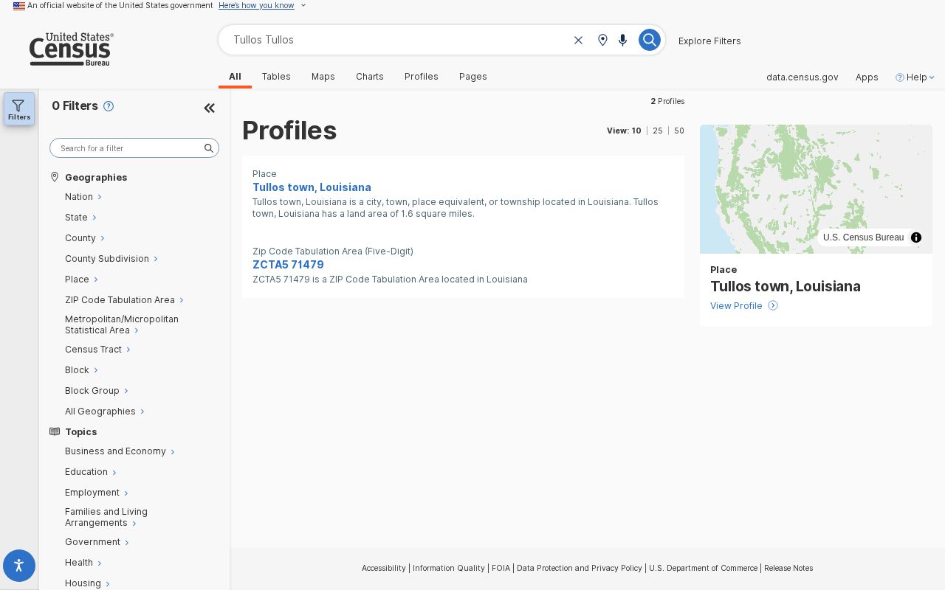Activate the microphone voice search
This screenshot has height=590, width=945.
623,41
